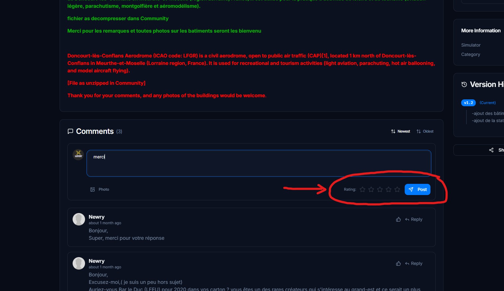504x291 pixels.
Task: Give a five-star rating
Action: [x=397, y=189]
